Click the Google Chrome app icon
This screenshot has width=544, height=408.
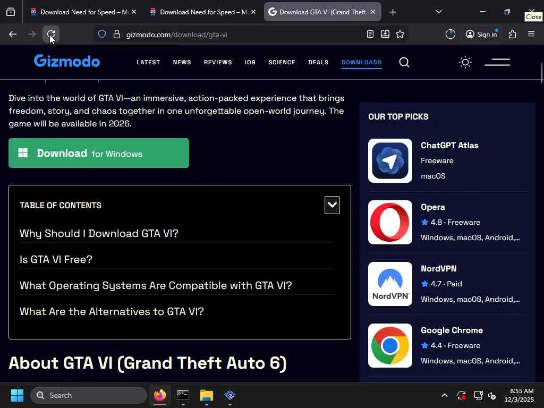(390, 345)
